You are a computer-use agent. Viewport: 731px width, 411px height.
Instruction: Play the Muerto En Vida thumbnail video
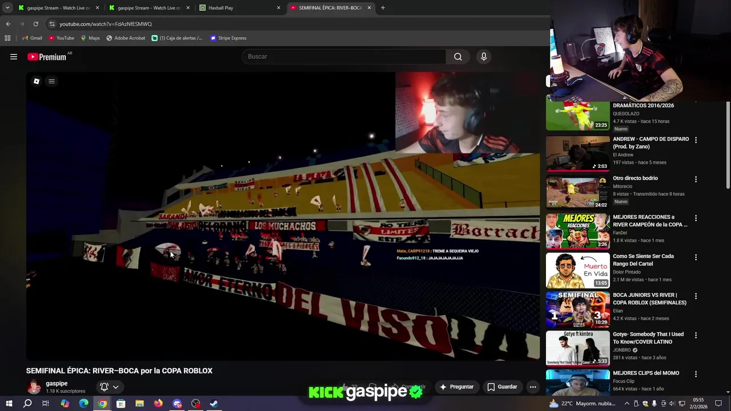pos(578,271)
